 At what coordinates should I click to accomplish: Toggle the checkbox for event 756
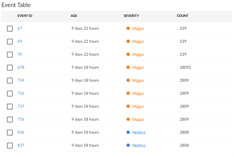tap(10, 120)
